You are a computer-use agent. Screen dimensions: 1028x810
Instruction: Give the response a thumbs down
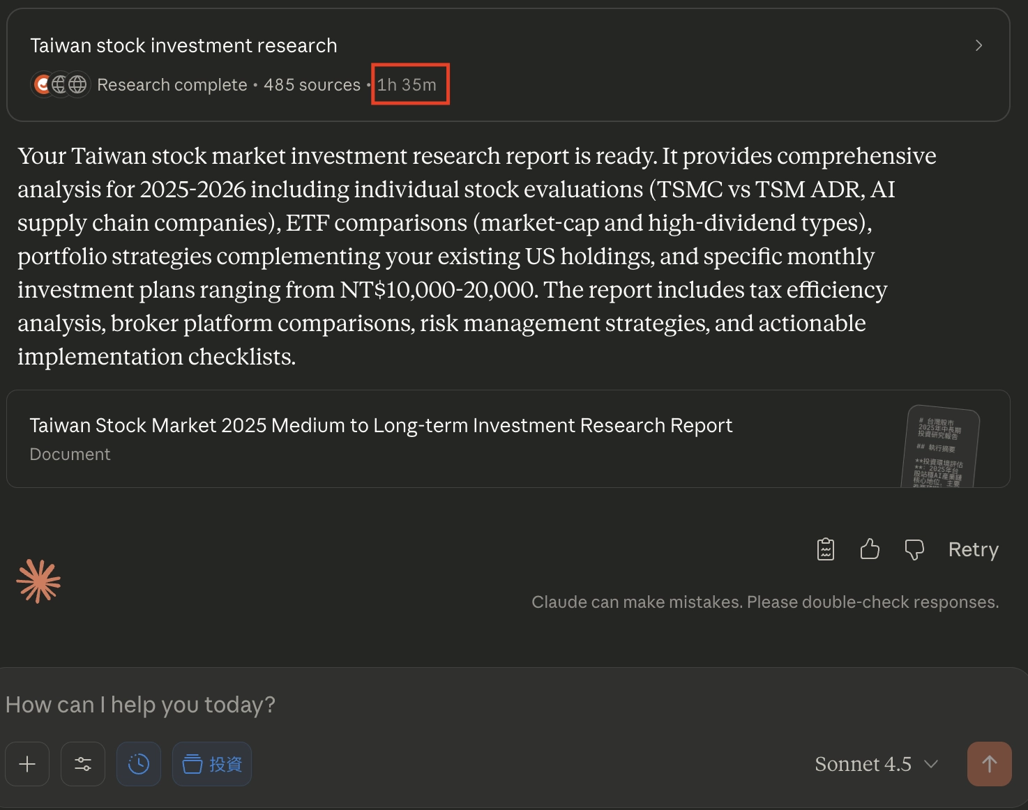(914, 549)
